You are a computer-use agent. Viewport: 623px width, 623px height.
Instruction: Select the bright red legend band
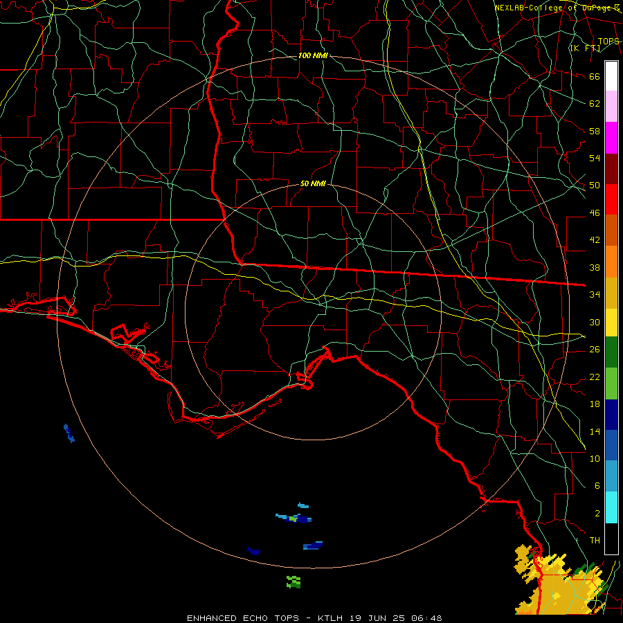pyautogui.click(x=611, y=199)
